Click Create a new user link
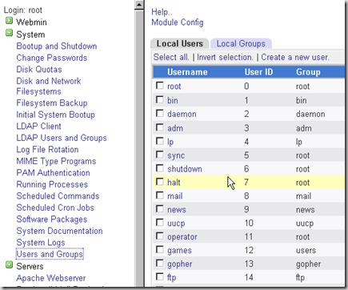Viewport: 348px width, 290px height. click(295, 57)
